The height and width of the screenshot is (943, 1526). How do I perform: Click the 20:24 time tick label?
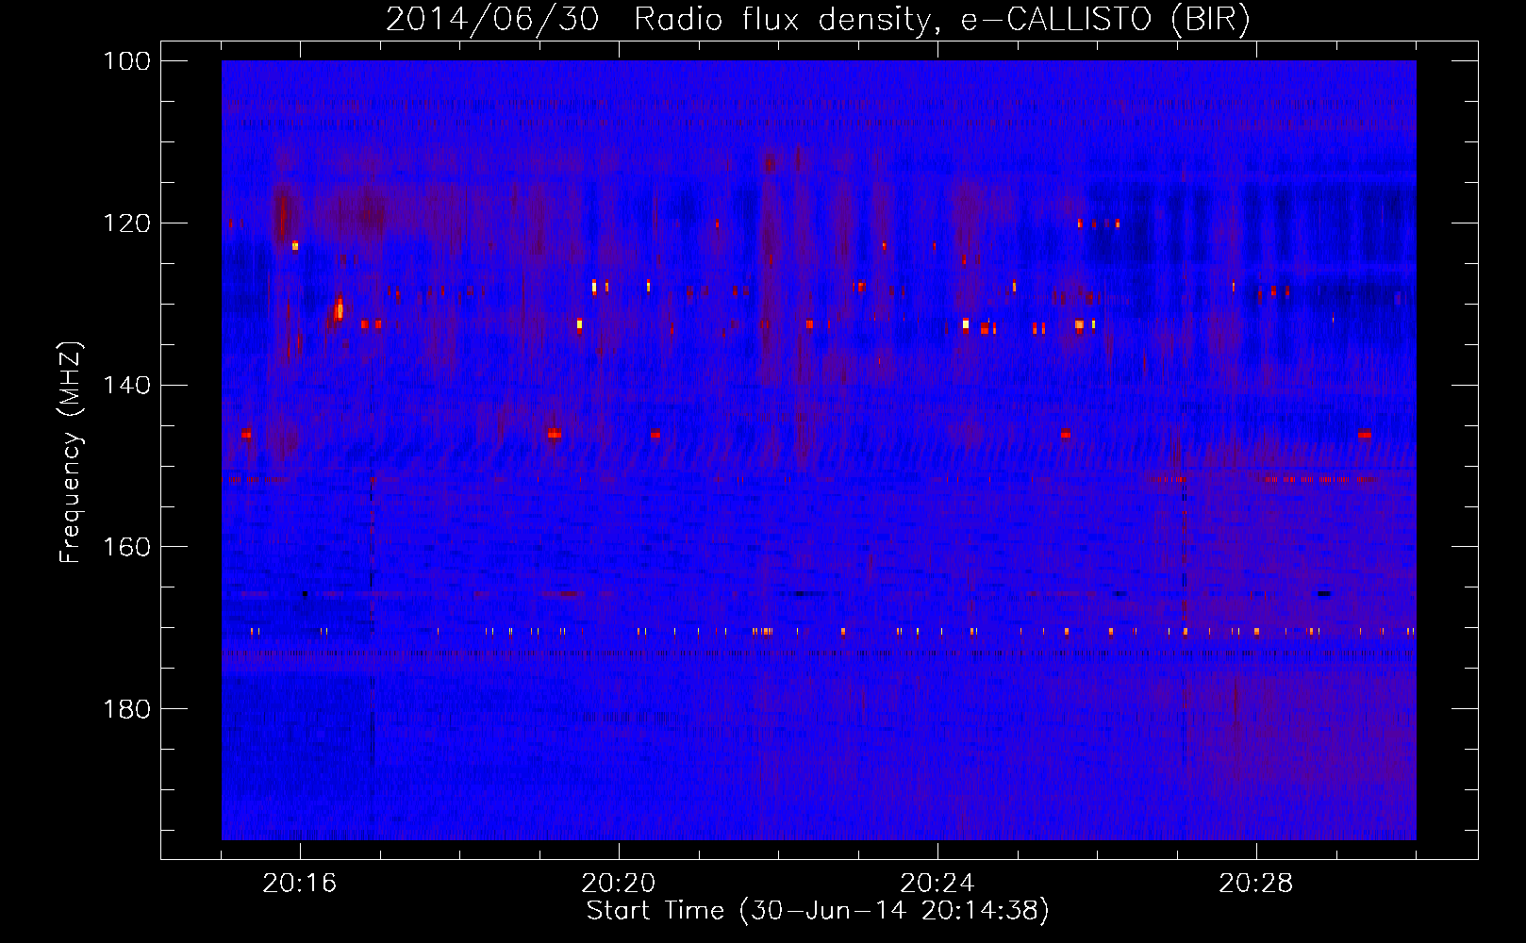937,884
